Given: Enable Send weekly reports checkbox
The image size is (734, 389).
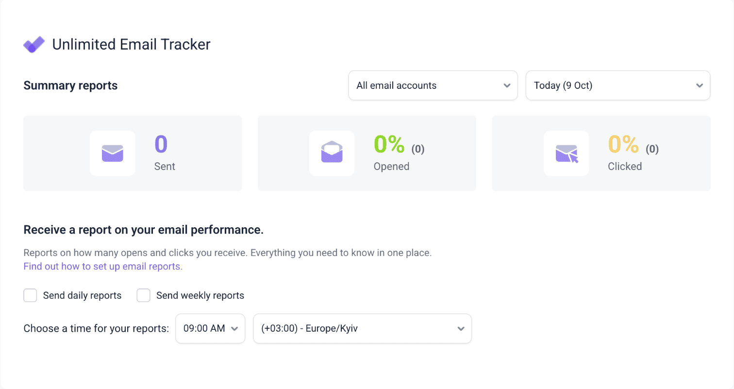Looking at the screenshot, I should [x=143, y=295].
